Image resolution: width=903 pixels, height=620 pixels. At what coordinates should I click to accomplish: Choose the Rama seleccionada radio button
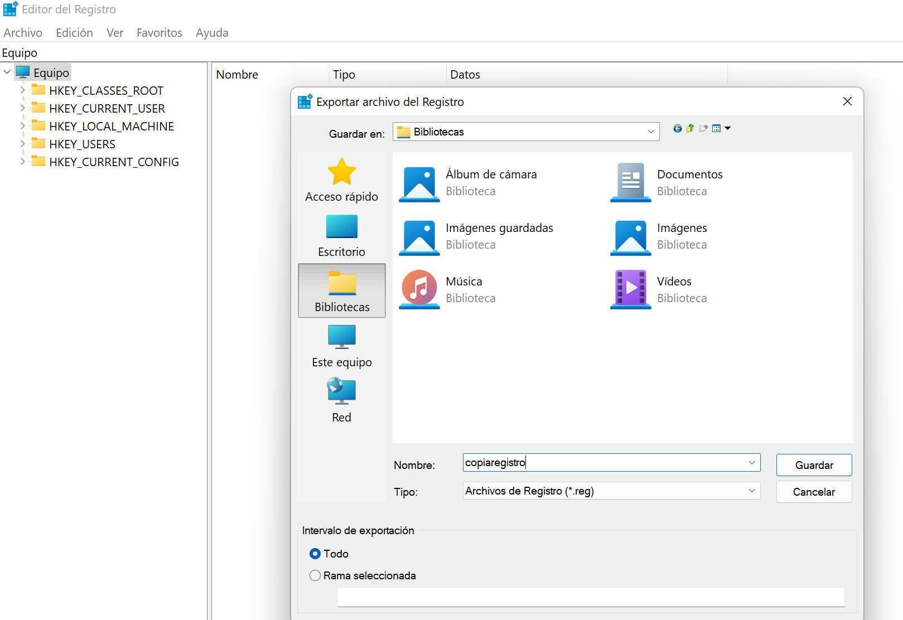(x=315, y=575)
